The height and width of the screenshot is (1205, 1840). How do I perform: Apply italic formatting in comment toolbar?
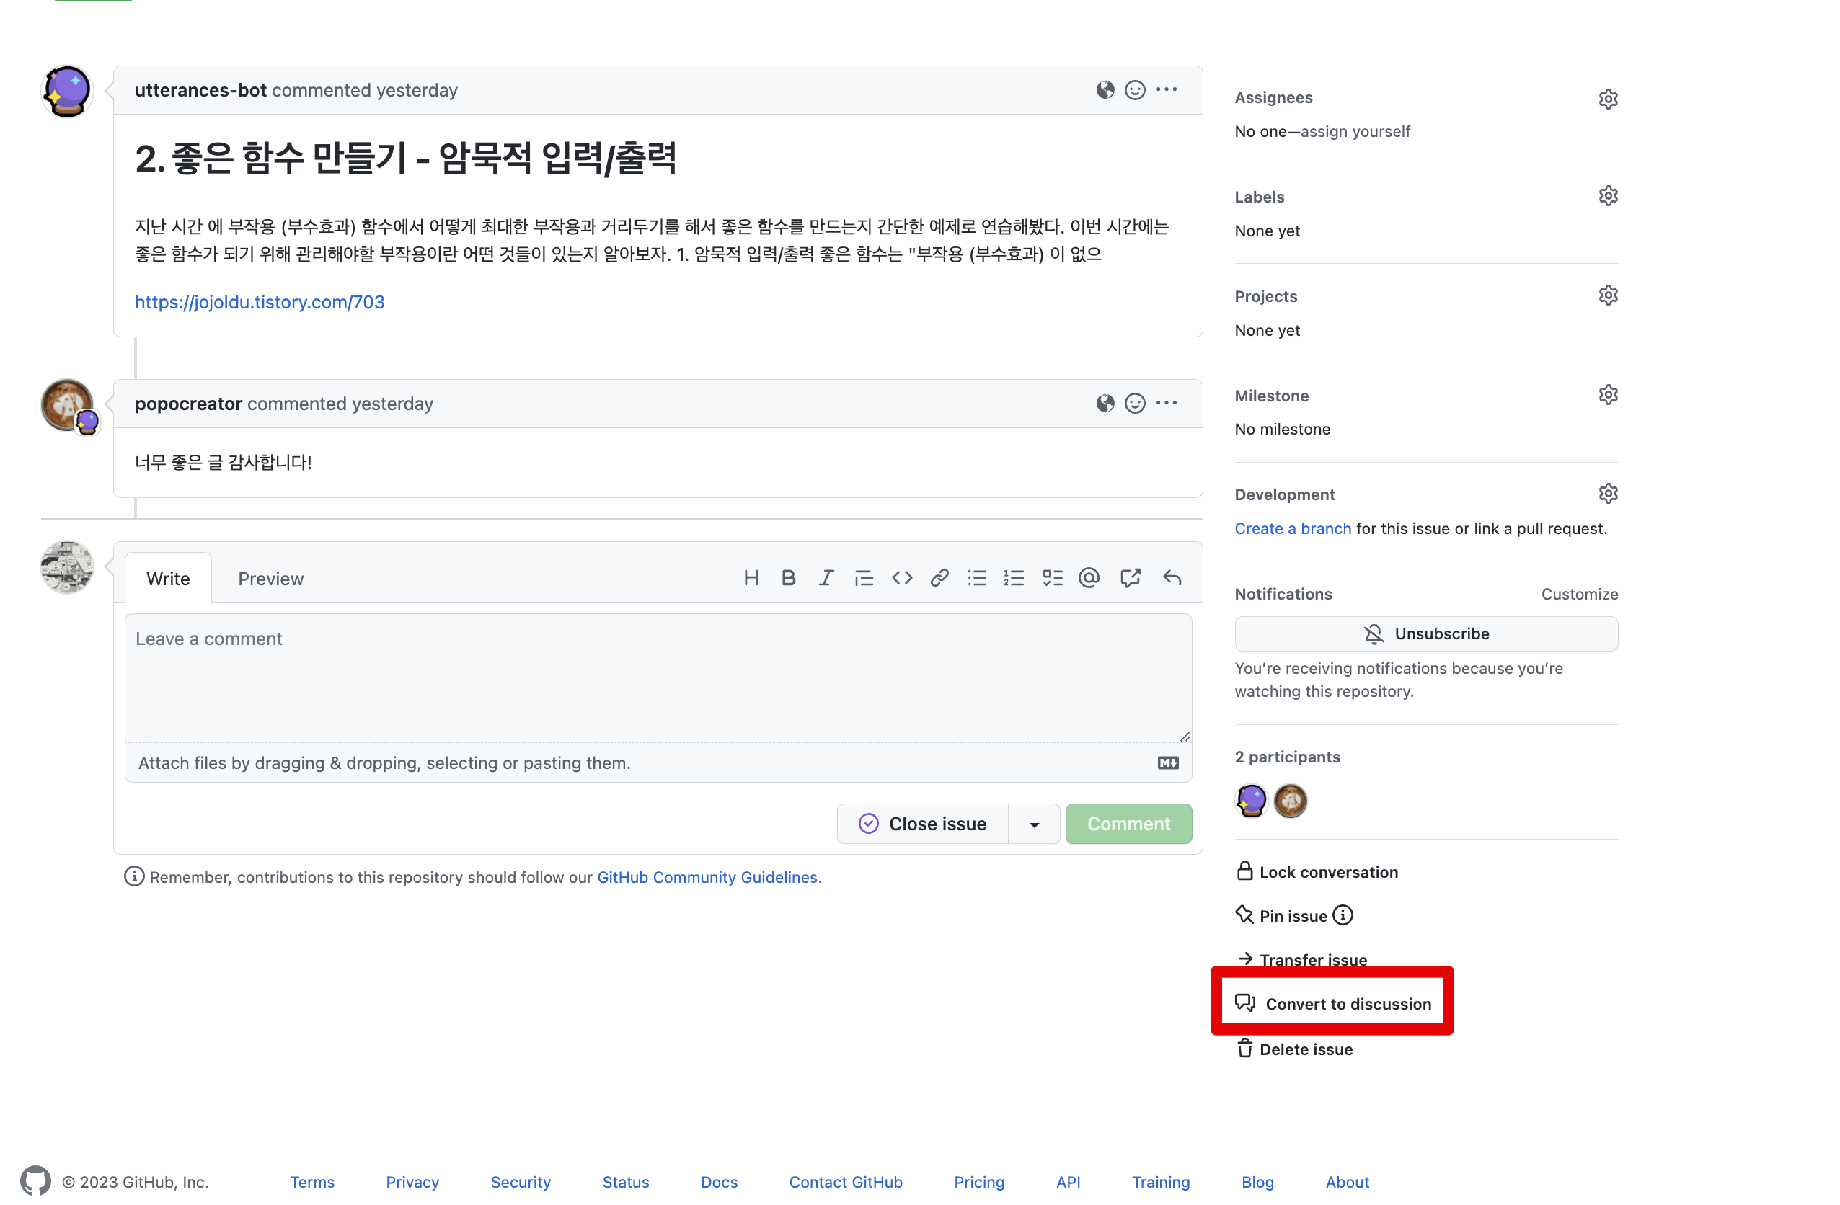[826, 578]
